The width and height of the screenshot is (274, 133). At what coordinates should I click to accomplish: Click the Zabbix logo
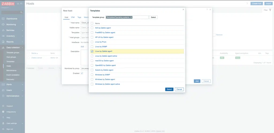(8, 4)
